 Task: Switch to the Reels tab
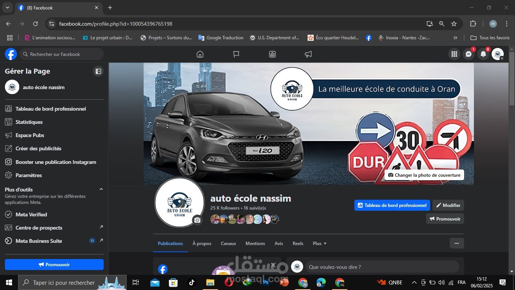[298, 244]
